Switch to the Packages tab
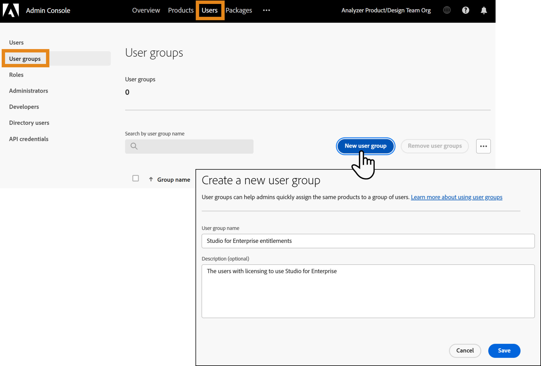 239,10
